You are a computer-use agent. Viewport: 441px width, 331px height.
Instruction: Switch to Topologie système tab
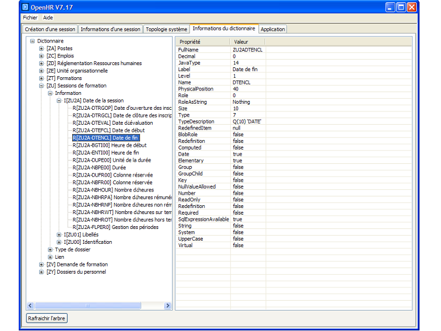tap(166, 29)
